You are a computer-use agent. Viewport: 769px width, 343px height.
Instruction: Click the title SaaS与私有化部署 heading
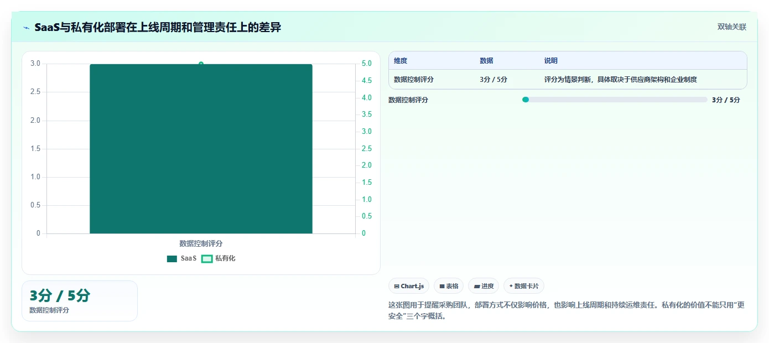click(158, 27)
